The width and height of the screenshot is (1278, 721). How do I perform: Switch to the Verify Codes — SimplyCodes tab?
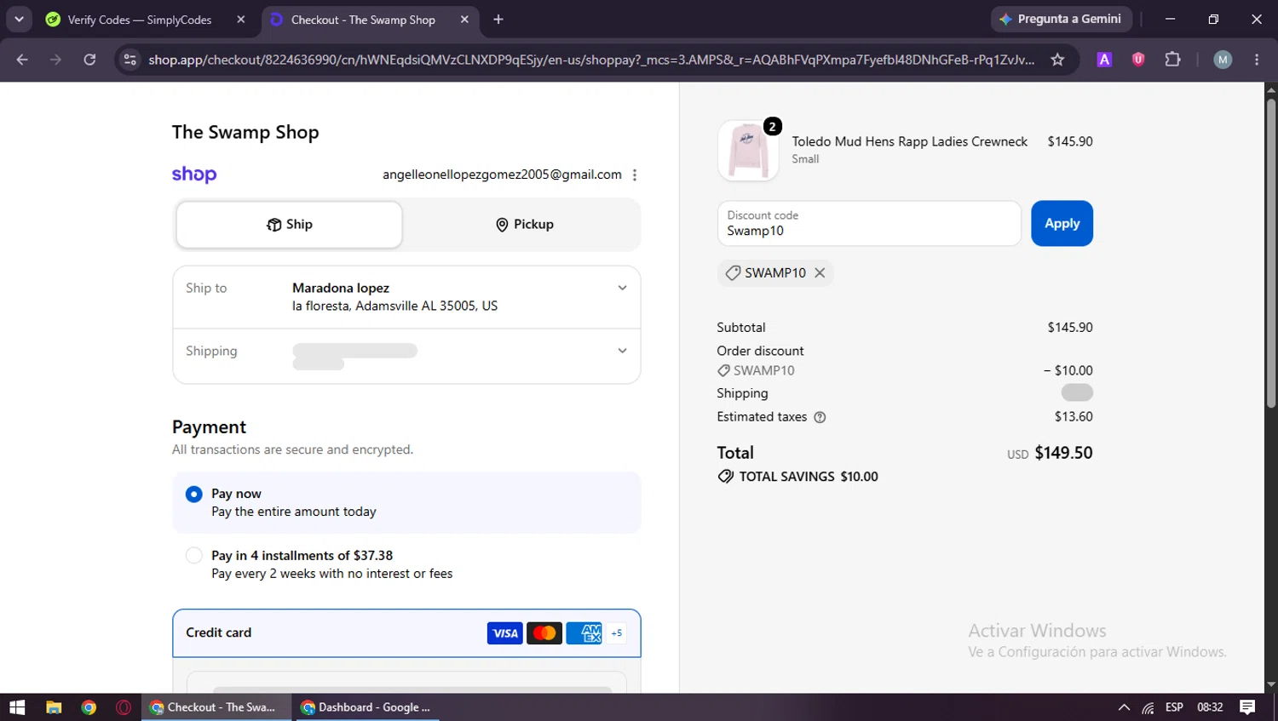[141, 20]
